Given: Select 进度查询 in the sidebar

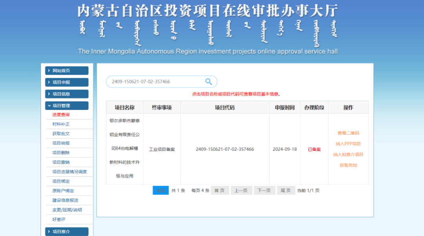Looking at the screenshot, I should (x=62, y=114).
